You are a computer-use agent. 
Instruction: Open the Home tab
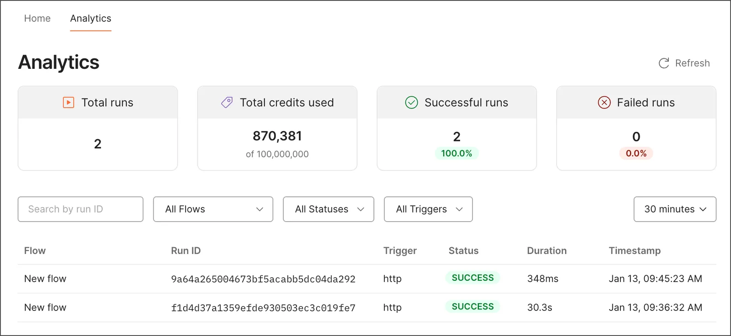click(x=37, y=18)
